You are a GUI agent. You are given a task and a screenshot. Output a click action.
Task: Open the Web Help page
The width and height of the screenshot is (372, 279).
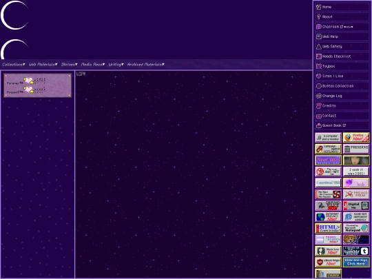342,37
